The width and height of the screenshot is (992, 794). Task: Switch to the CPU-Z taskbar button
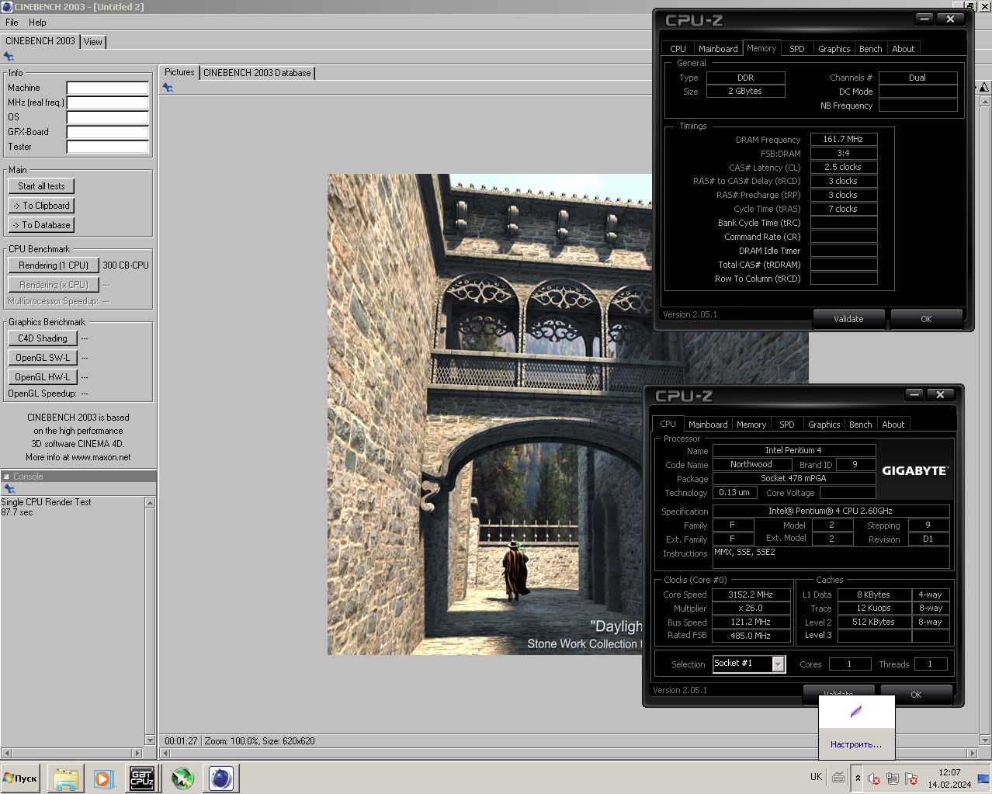(142, 778)
